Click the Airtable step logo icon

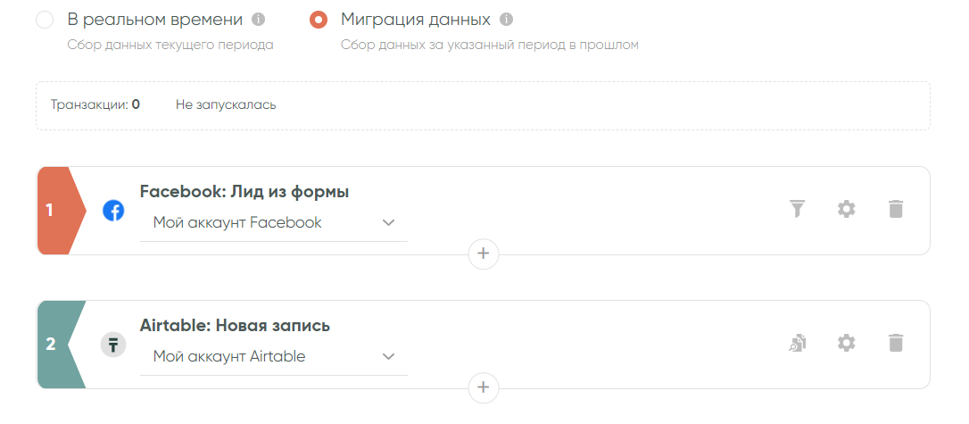tap(113, 345)
